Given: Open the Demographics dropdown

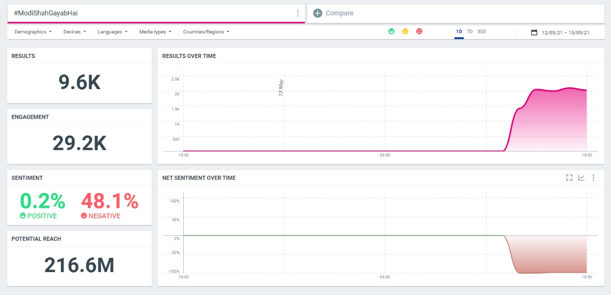Looking at the screenshot, I should tap(32, 32).
